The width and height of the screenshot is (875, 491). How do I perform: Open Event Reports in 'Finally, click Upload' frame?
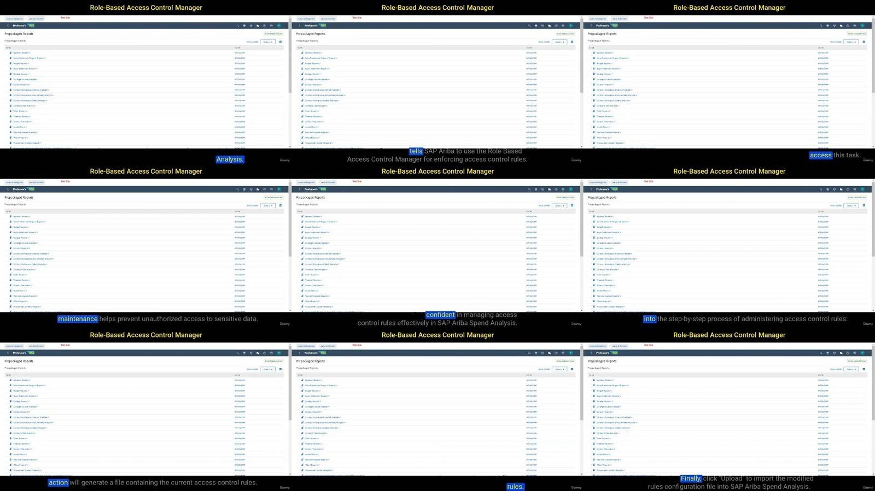point(604,439)
